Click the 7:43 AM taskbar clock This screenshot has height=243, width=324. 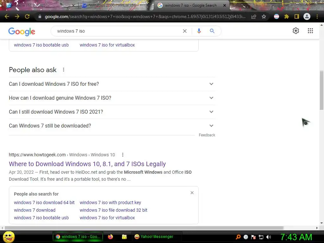[296, 237]
